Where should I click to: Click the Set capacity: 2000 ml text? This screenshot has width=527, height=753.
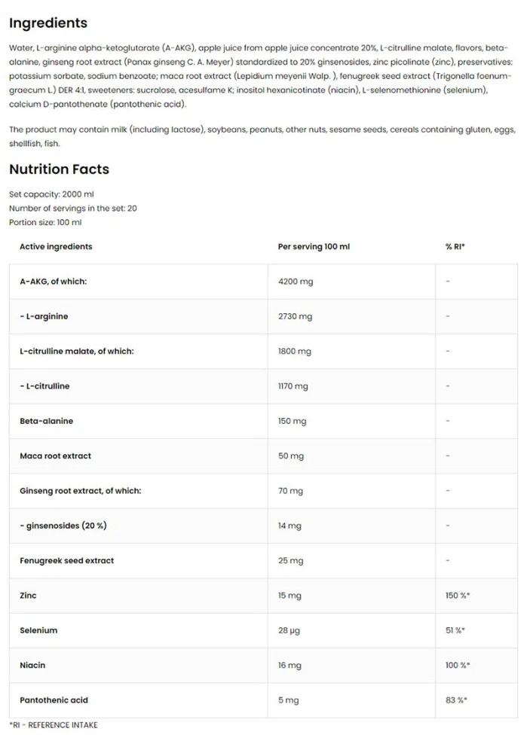(51, 194)
